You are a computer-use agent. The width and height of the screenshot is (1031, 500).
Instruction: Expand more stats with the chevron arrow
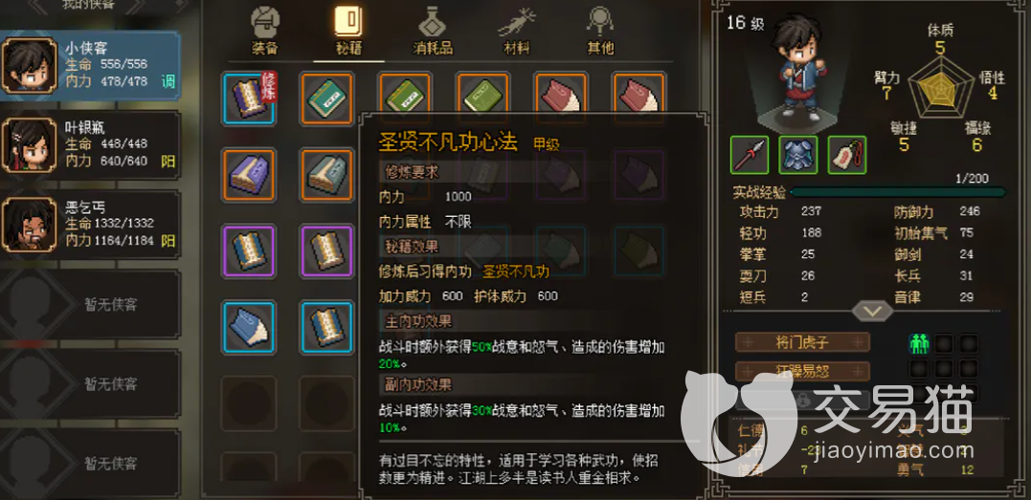[x=872, y=311]
